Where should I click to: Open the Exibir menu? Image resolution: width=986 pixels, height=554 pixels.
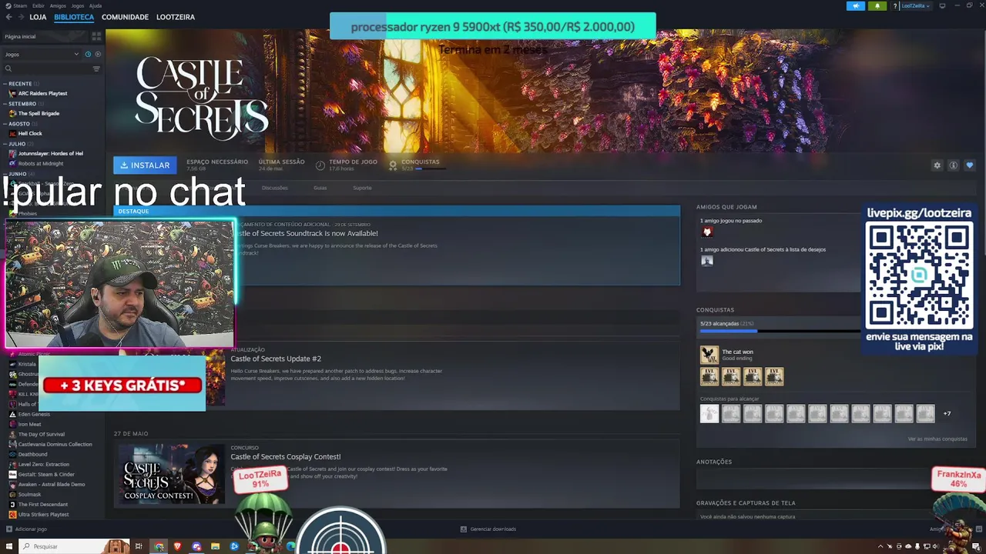[38, 5]
